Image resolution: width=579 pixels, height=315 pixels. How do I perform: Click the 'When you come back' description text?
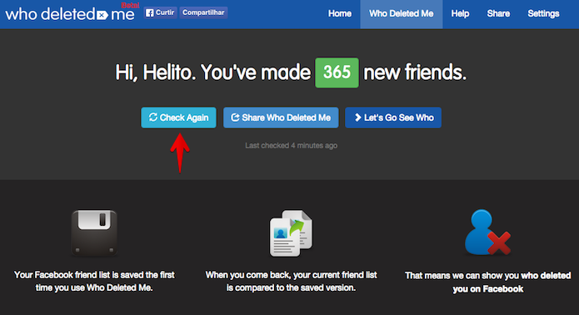point(292,281)
